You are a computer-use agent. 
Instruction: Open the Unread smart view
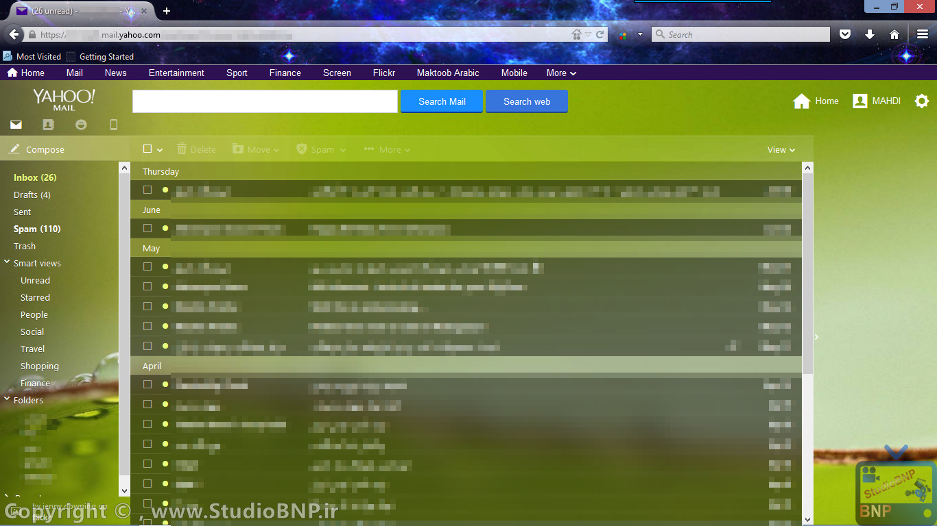click(x=35, y=280)
